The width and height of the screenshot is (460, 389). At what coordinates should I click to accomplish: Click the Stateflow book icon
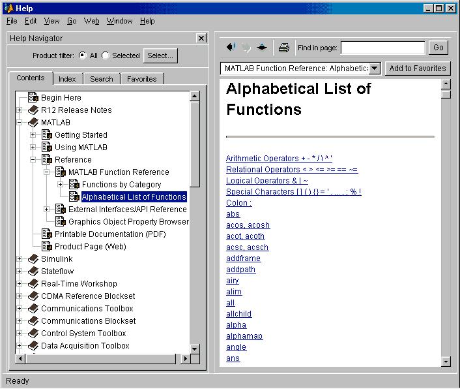click(x=33, y=271)
